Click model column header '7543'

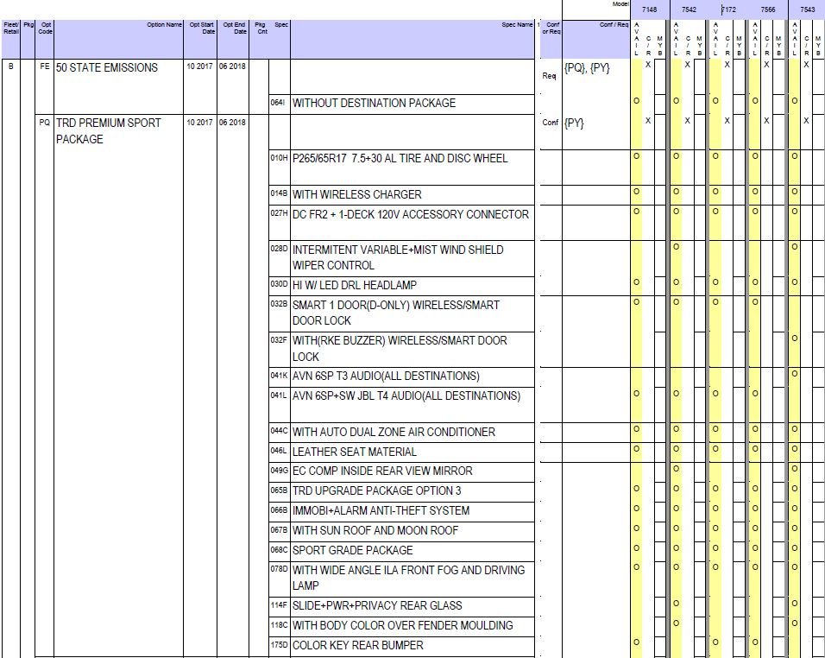[x=807, y=9]
